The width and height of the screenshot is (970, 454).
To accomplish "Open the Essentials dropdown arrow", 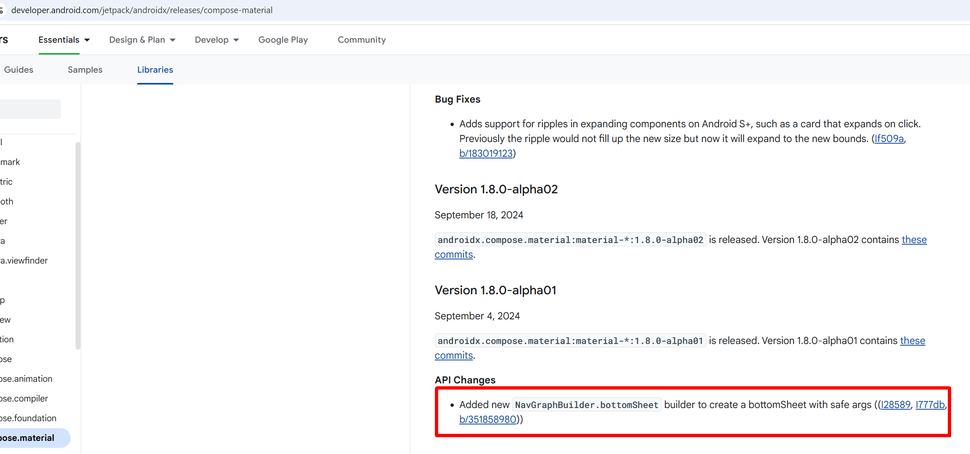I will (x=87, y=40).
